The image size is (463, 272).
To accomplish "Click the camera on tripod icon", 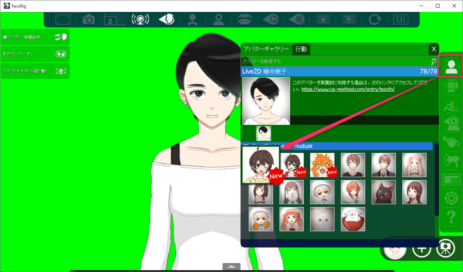I will 445,249.
